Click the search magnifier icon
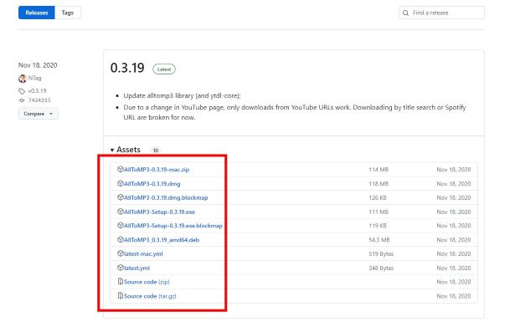This screenshot has height=322, width=515. coord(405,13)
